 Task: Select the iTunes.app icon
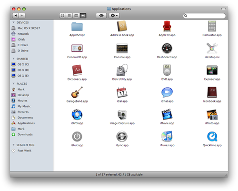tap(167, 136)
